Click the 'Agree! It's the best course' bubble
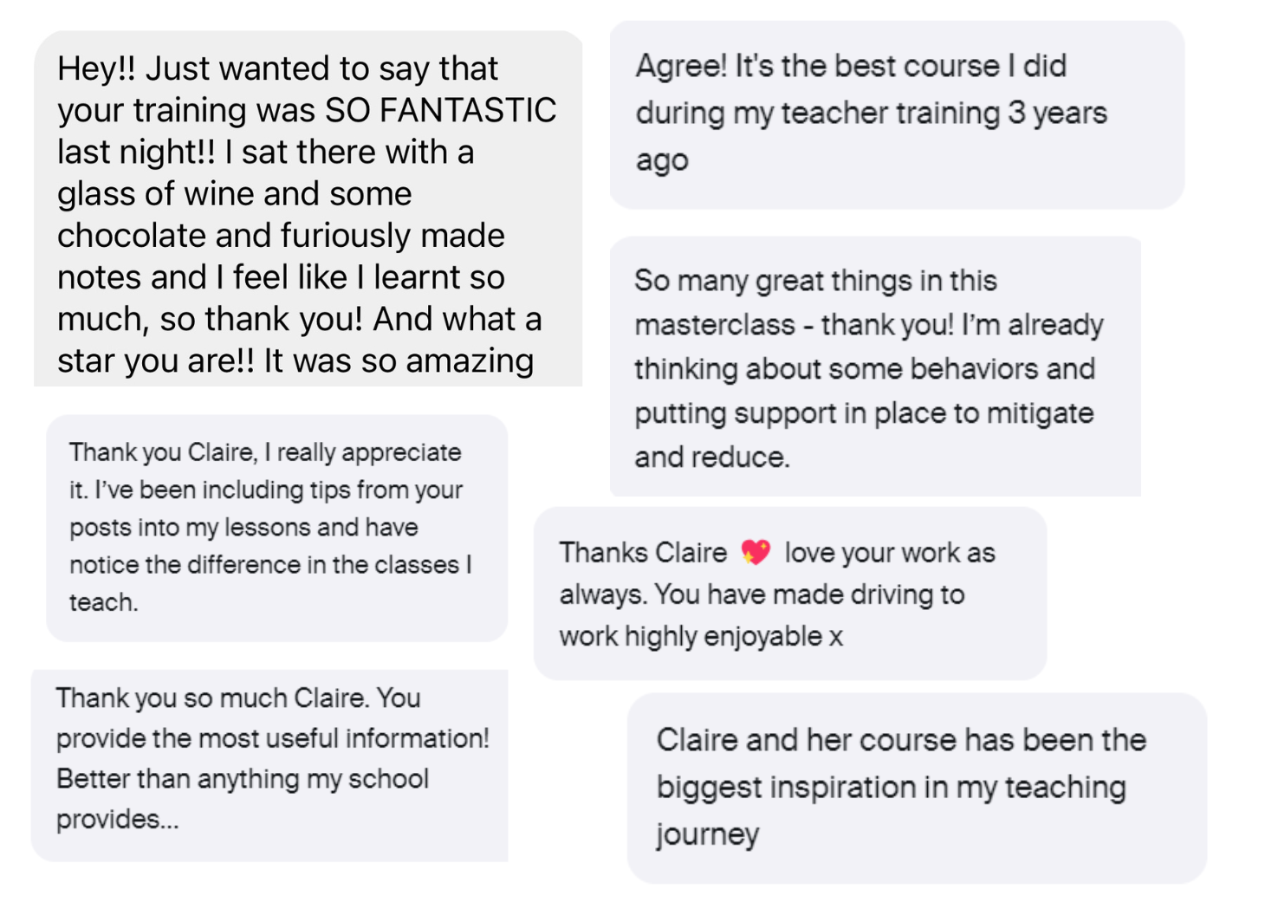 [x=897, y=114]
